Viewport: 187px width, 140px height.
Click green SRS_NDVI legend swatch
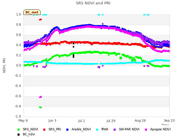point(18,129)
